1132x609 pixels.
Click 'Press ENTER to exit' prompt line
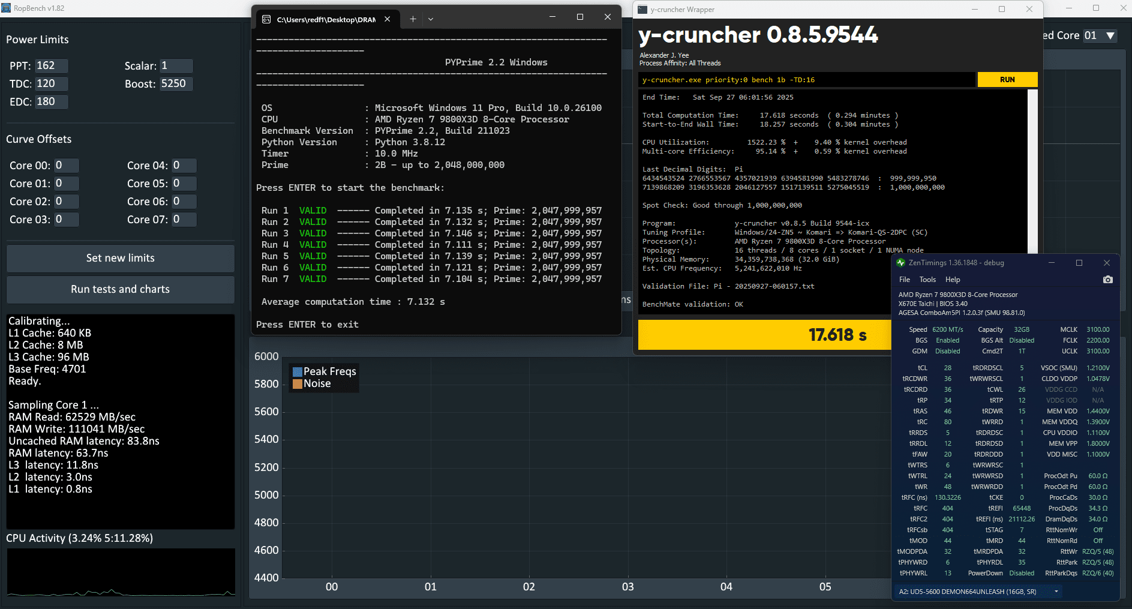tap(307, 325)
